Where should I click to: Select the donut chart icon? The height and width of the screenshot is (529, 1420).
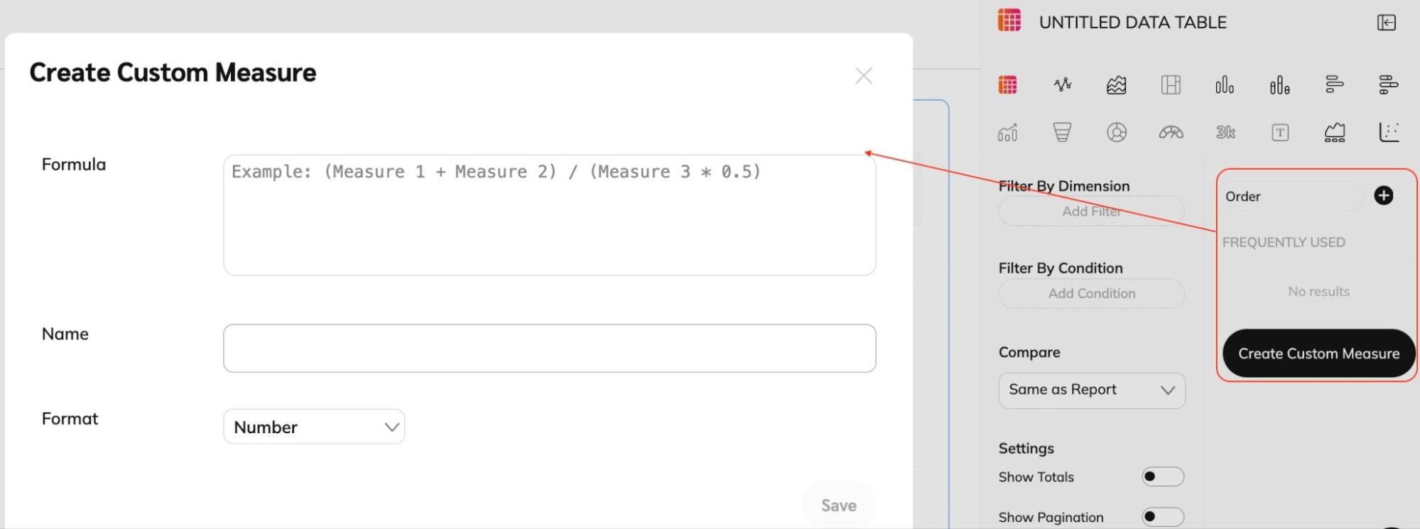click(x=1116, y=132)
